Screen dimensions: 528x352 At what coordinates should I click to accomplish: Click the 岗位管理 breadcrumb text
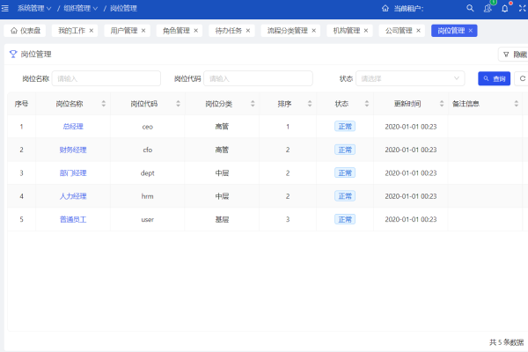pos(123,9)
